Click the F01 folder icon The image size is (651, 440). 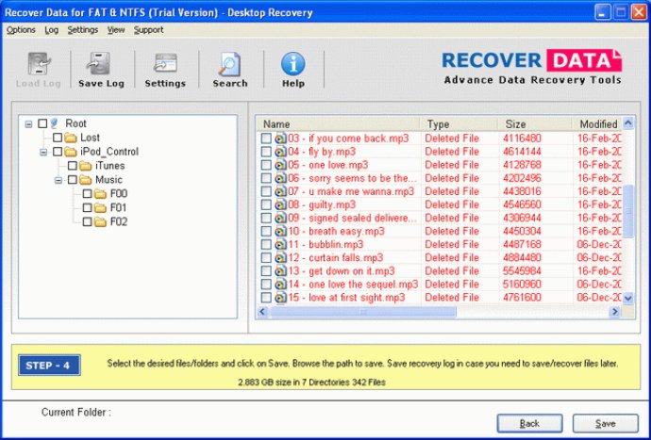click(x=100, y=208)
